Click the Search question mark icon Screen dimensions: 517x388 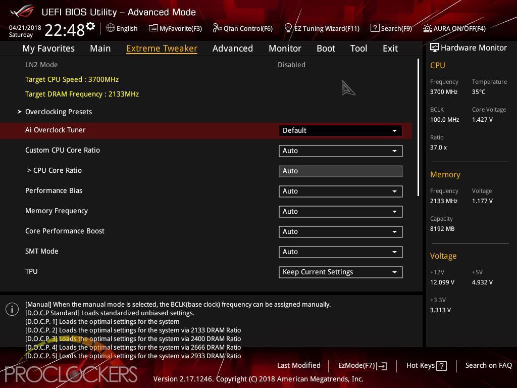coord(375,28)
